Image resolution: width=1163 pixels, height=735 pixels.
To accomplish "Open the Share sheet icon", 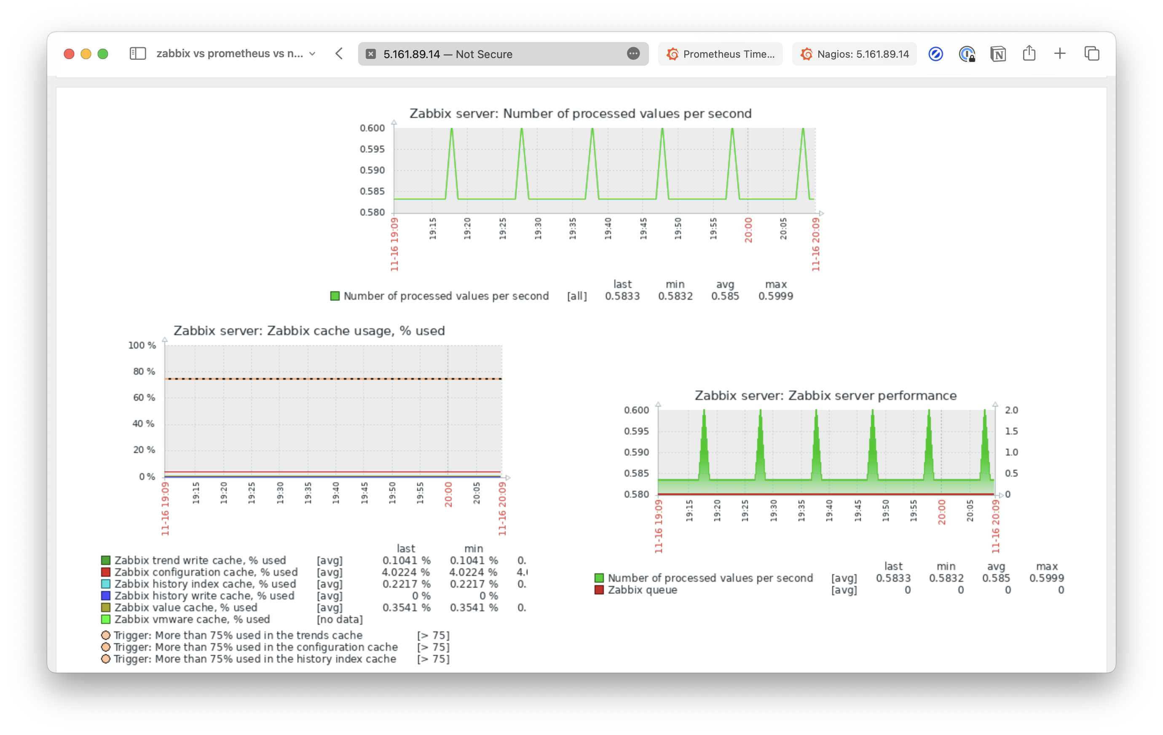I will [1029, 53].
